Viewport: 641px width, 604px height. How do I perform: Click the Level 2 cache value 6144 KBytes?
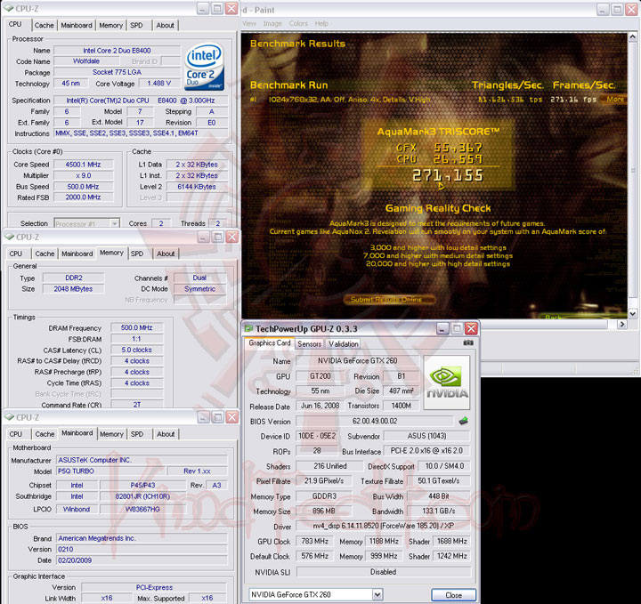pos(197,187)
